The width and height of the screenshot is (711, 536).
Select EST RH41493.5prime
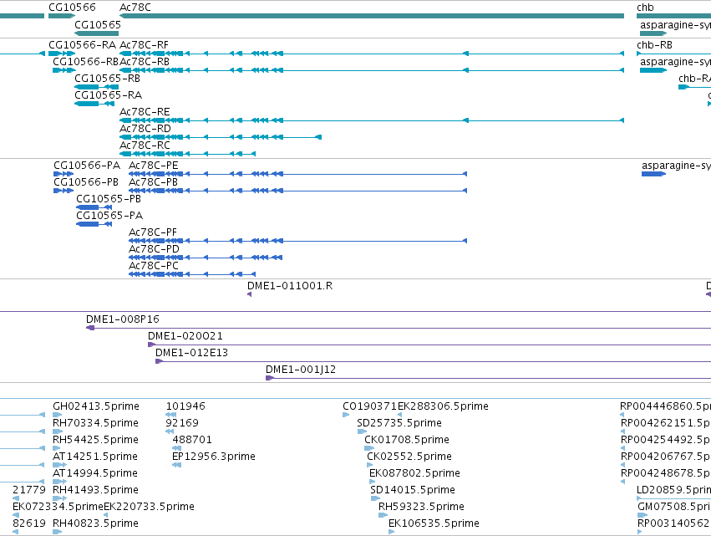[60, 498]
